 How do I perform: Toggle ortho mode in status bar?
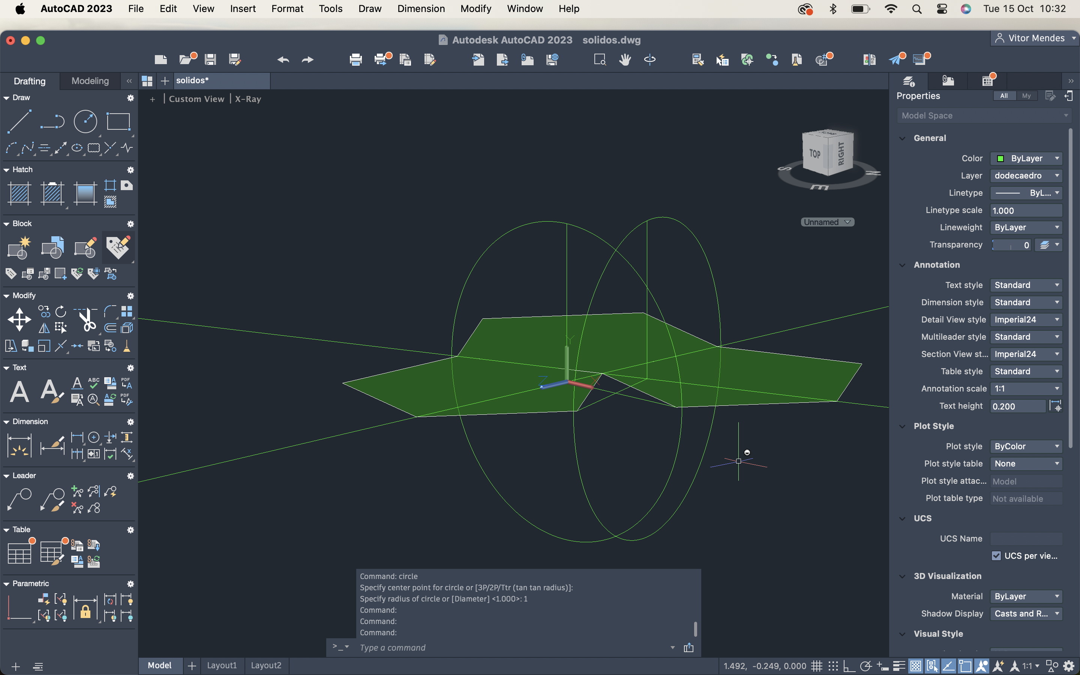849,666
